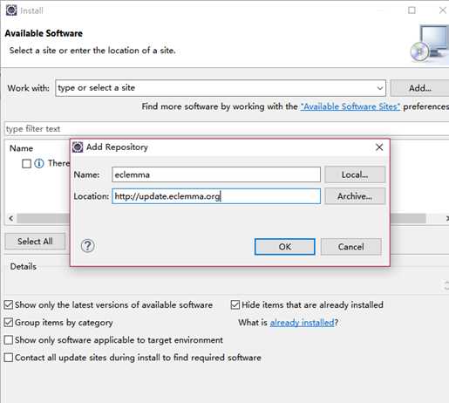449x403 pixels.
Task: Click the info icon in the Name list
Action: click(39, 163)
